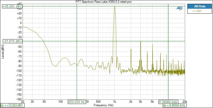Select the All Data legend header
This screenshot has width=213, height=108.
pyautogui.click(x=199, y=6)
